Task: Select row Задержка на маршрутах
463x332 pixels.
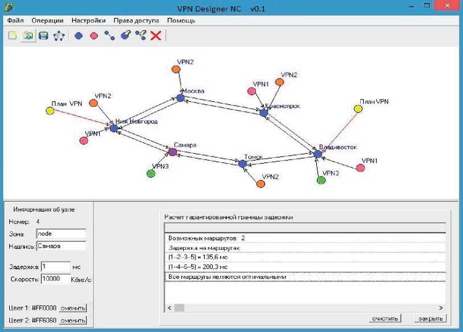Action: 305,247
